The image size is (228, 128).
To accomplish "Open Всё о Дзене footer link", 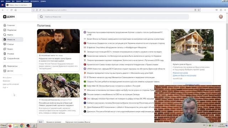I will (x=7, y=78).
